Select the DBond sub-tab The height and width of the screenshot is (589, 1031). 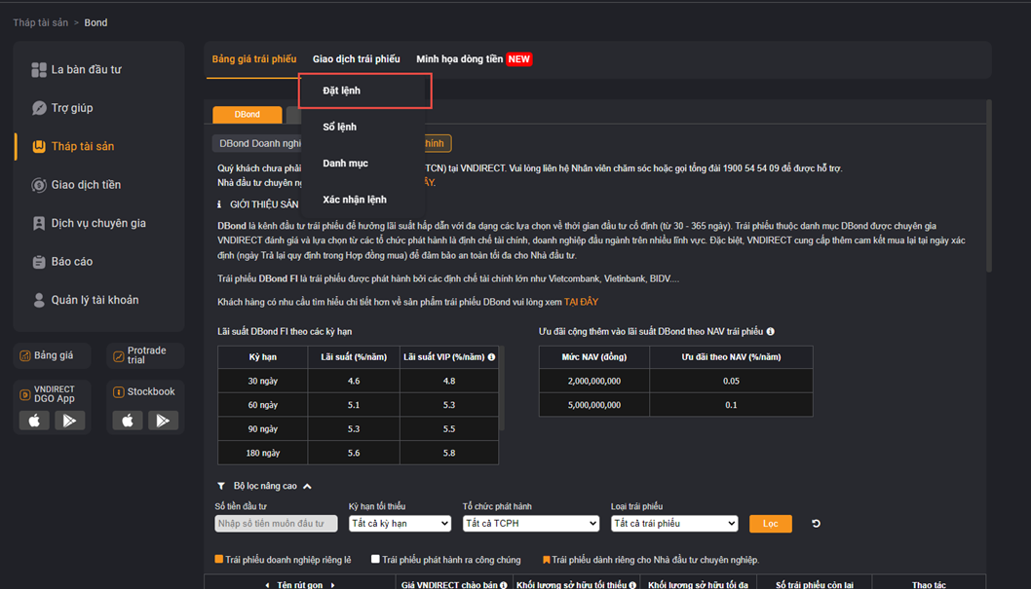pyautogui.click(x=248, y=114)
